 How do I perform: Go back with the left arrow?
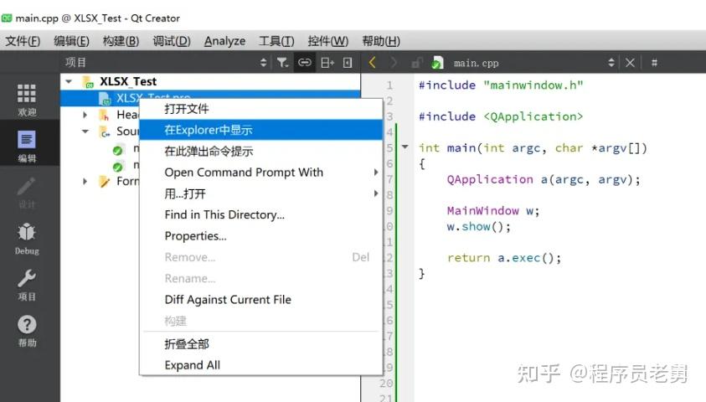(373, 63)
